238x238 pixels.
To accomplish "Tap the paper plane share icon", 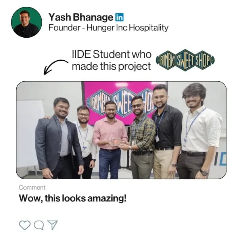I will 52,225.
